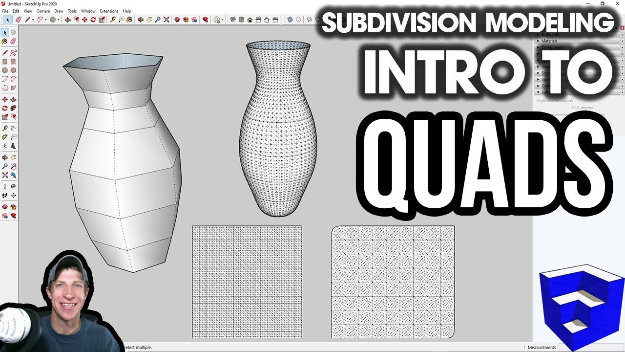Switch to Top view icon
This screenshot has height=352, width=625.
(242, 20)
